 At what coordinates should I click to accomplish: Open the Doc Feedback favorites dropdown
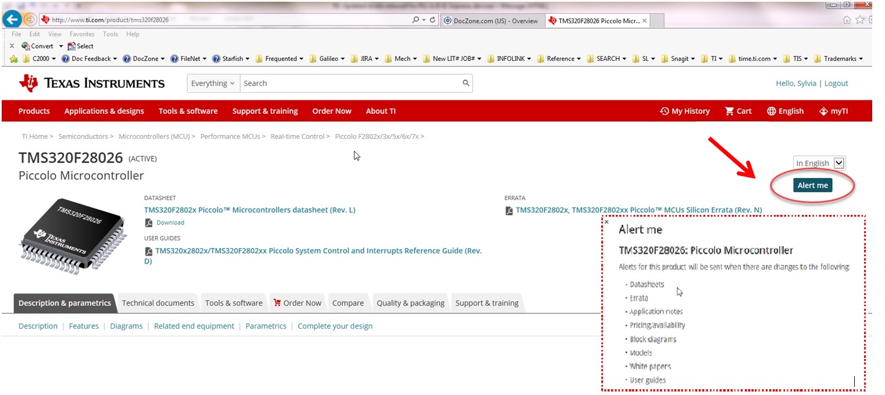click(x=90, y=59)
